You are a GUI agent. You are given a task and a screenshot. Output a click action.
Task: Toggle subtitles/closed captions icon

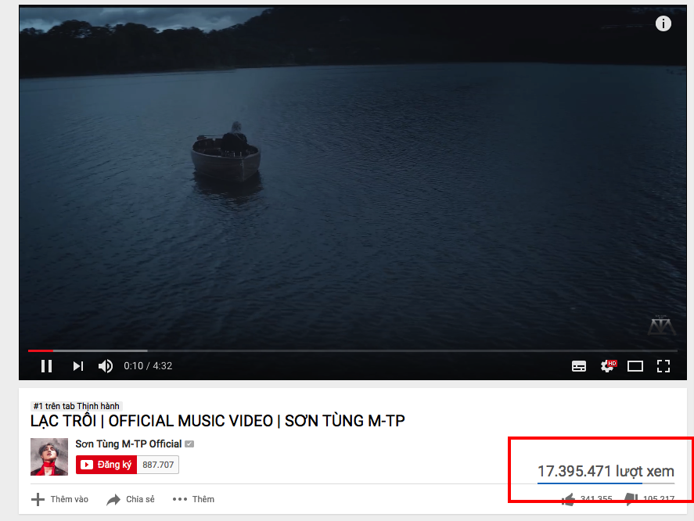click(x=579, y=366)
